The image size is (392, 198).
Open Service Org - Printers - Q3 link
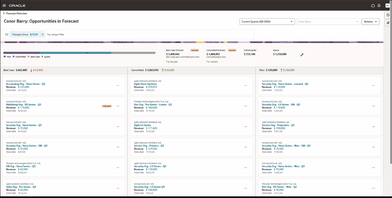tap(149, 146)
